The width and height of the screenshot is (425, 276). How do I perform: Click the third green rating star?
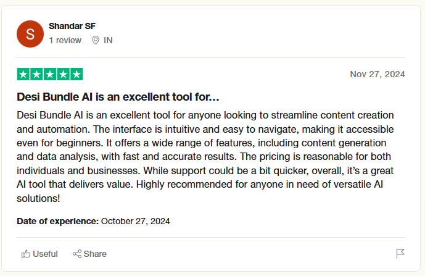(x=50, y=74)
